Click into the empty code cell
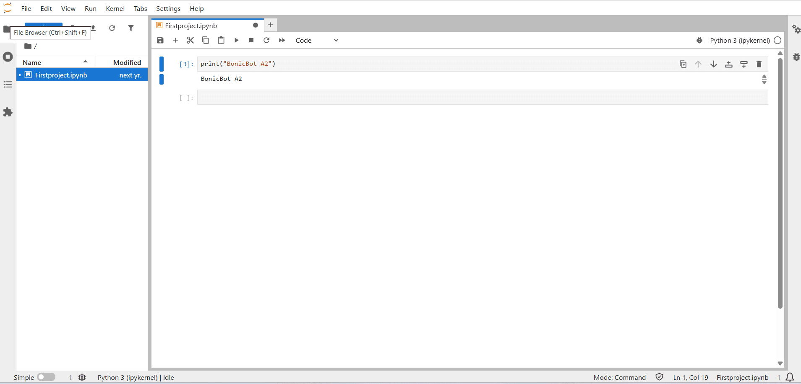This screenshot has height=384, width=801. [x=483, y=98]
